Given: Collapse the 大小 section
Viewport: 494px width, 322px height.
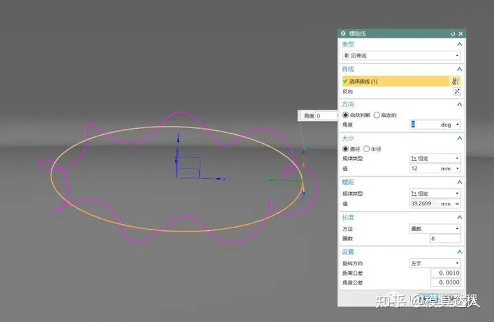Looking at the screenshot, I should [460, 138].
